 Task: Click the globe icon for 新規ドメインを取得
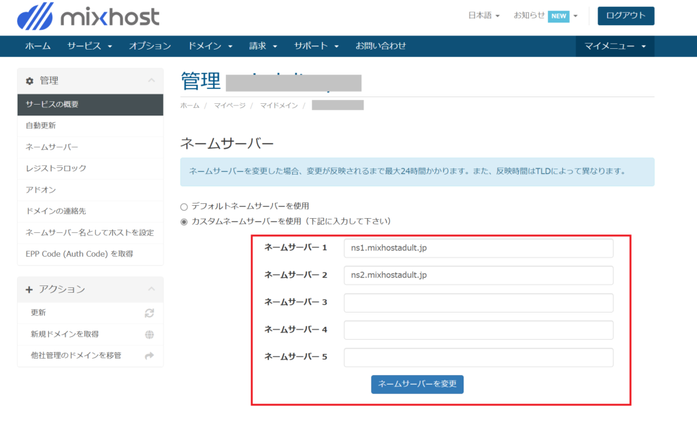click(149, 334)
